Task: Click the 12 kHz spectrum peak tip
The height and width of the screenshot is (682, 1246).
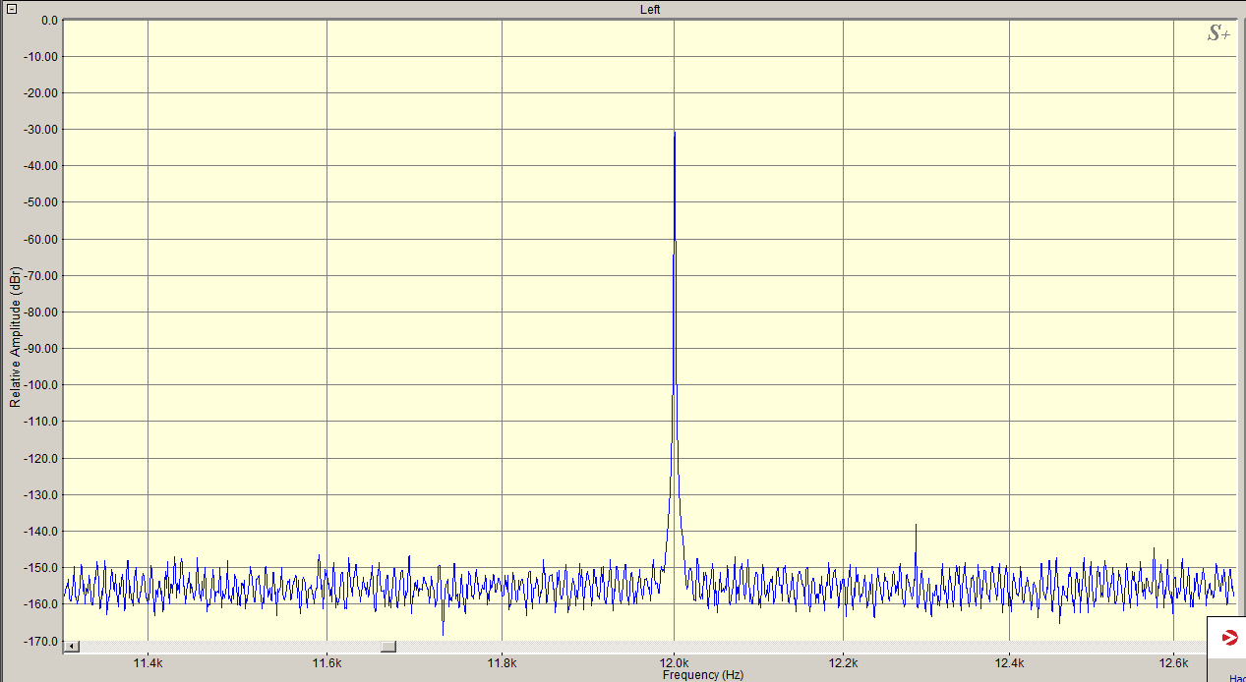Action: [674, 133]
